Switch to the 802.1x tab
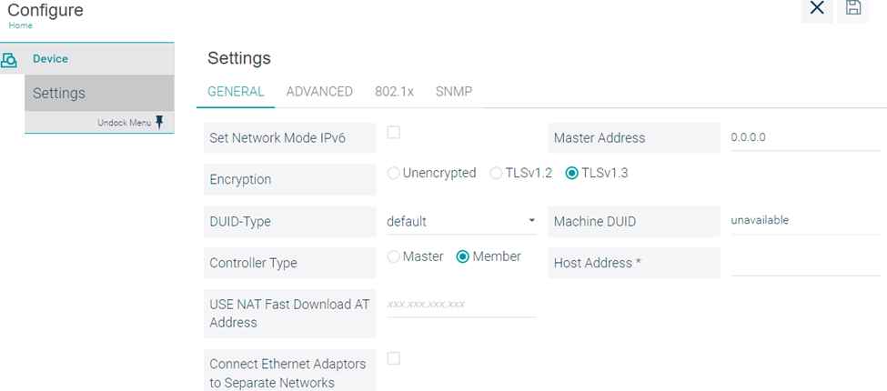 (x=394, y=92)
